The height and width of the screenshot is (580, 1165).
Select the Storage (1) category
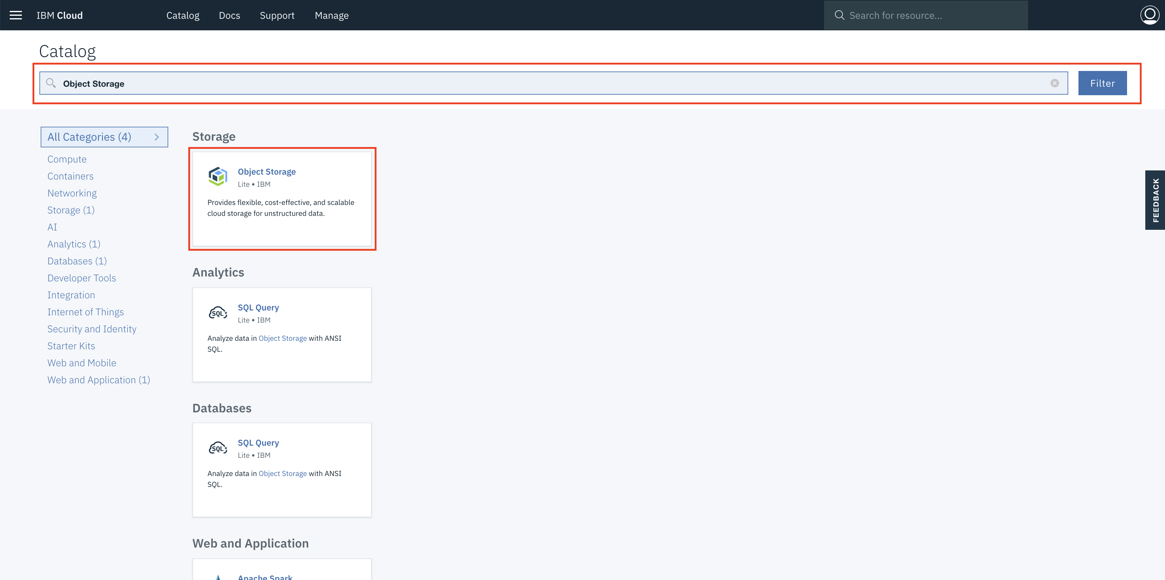click(x=71, y=210)
